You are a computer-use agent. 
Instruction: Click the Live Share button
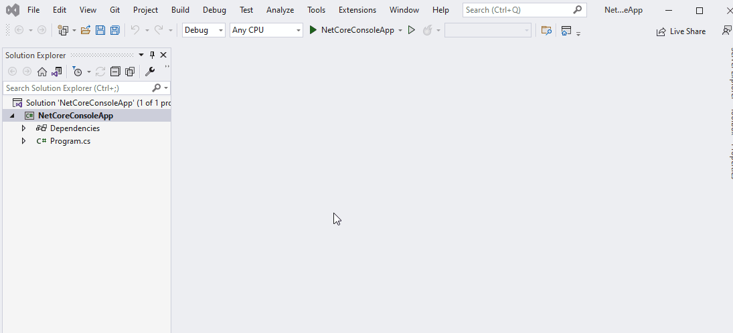[681, 31]
